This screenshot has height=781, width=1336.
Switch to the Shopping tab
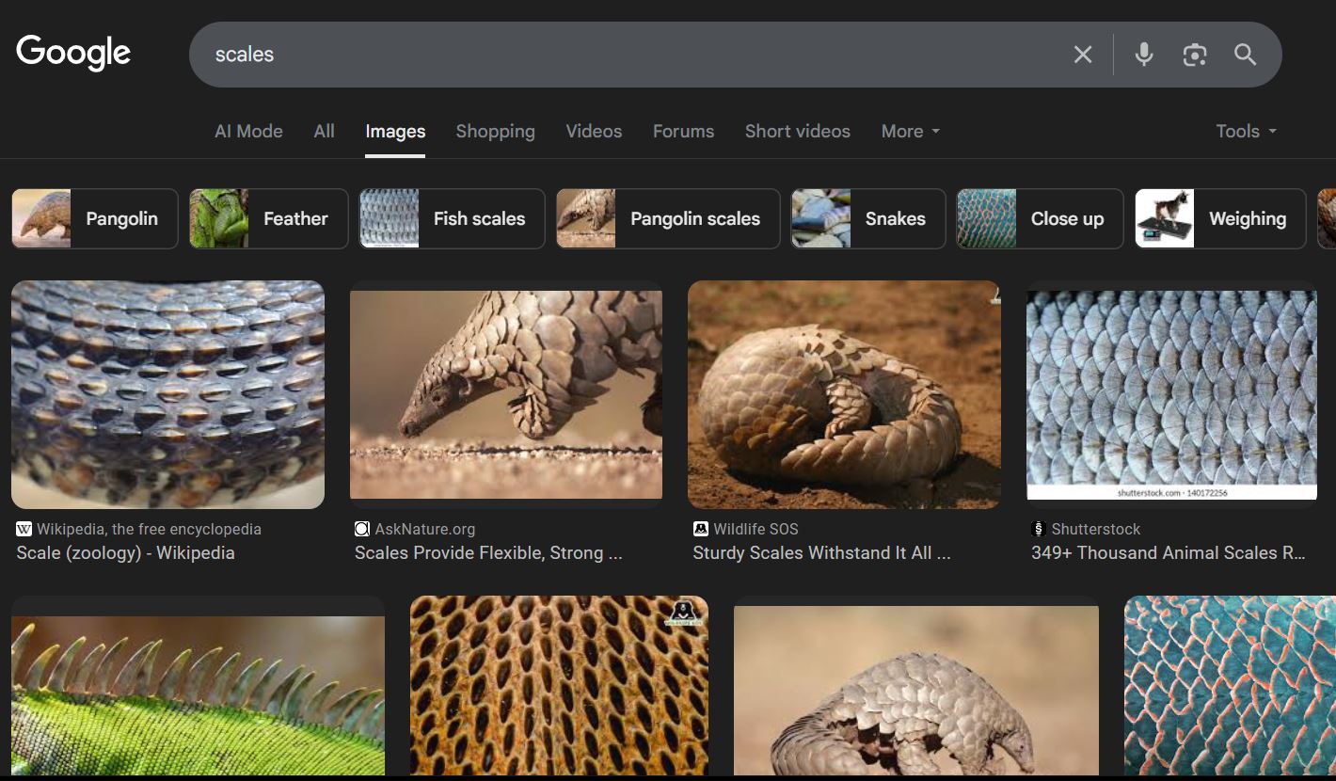[495, 132]
